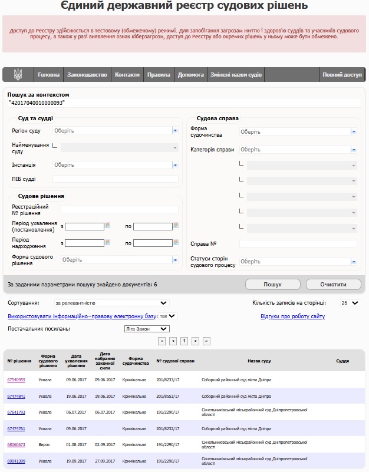Open the legal electronic database usage link

[x=82, y=316]
